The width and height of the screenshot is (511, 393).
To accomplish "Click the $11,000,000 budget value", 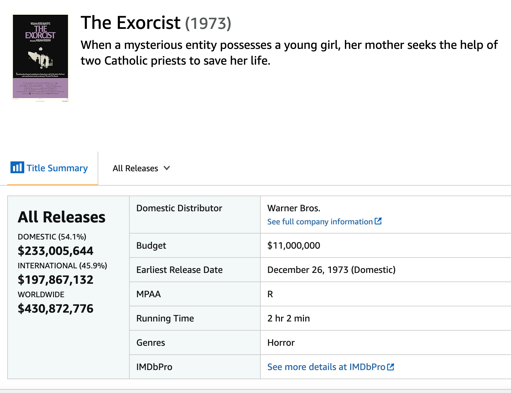I will pyautogui.click(x=294, y=245).
